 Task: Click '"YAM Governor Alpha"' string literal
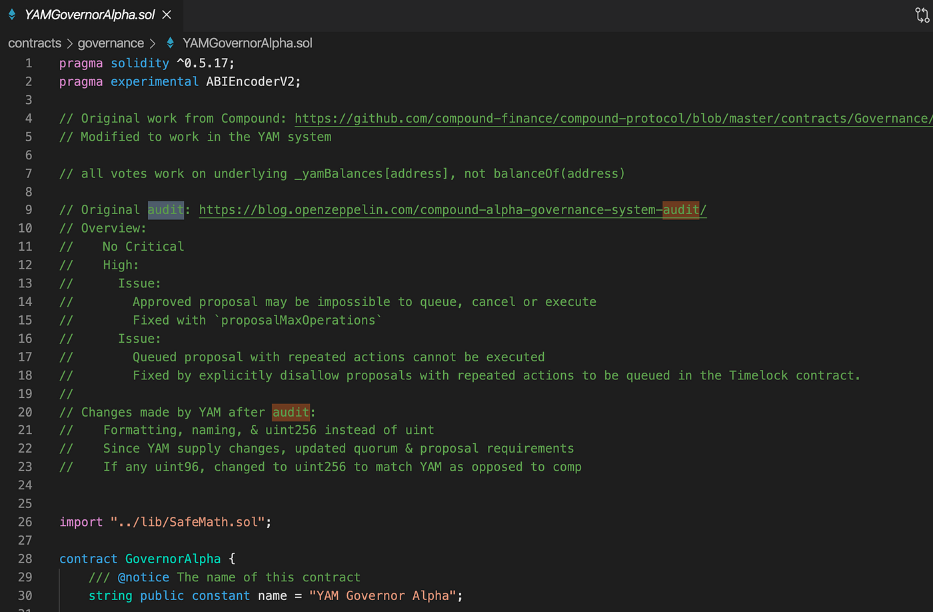click(383, 596)
